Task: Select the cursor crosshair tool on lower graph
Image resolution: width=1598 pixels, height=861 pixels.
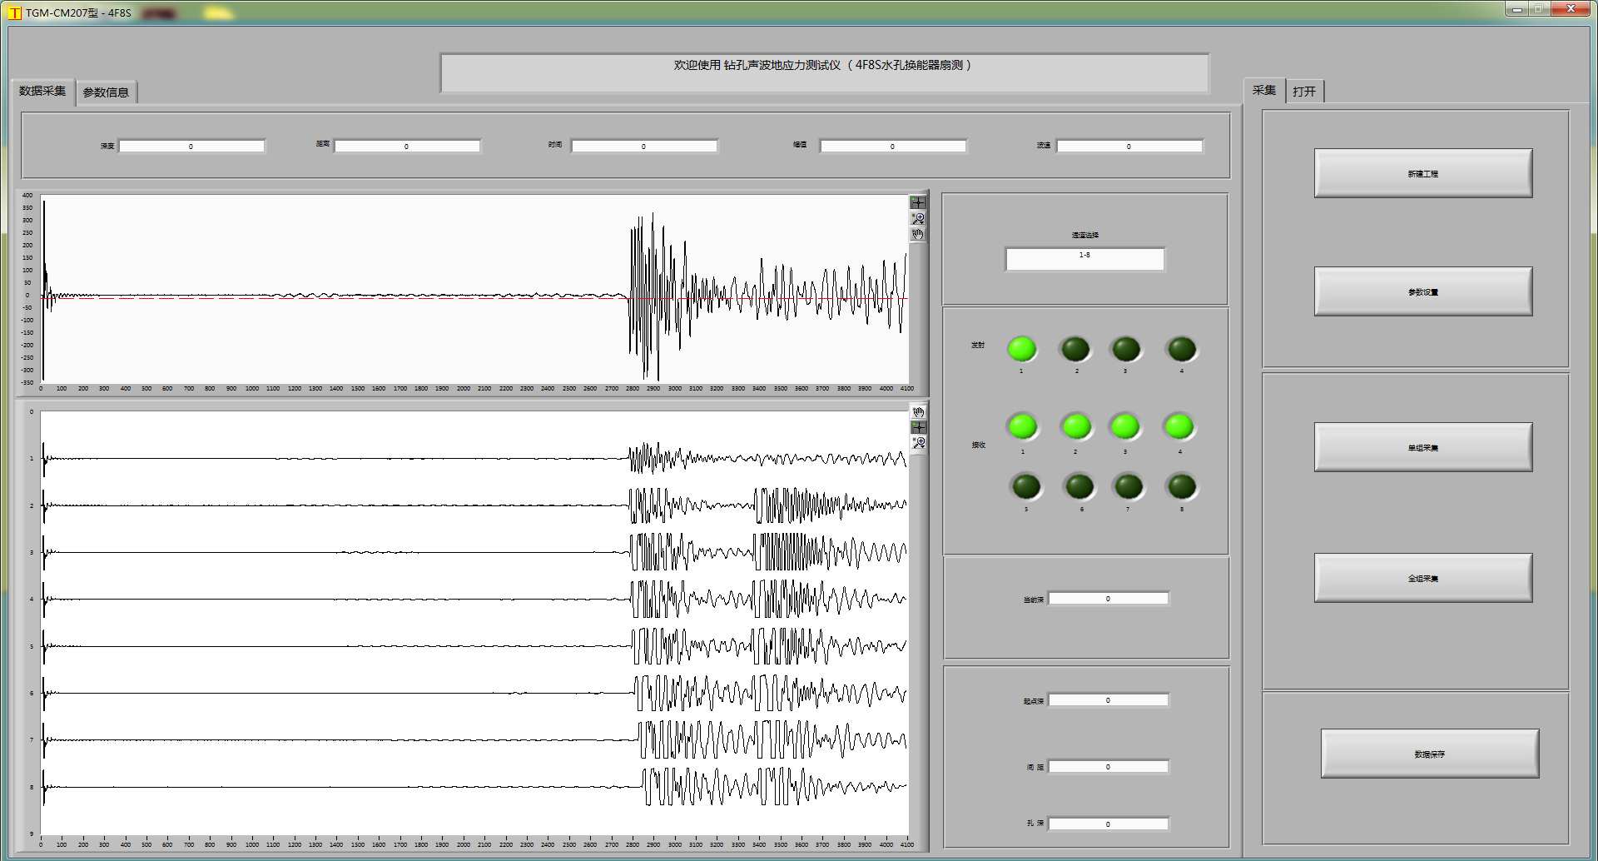Action: (x=918, y=427)
